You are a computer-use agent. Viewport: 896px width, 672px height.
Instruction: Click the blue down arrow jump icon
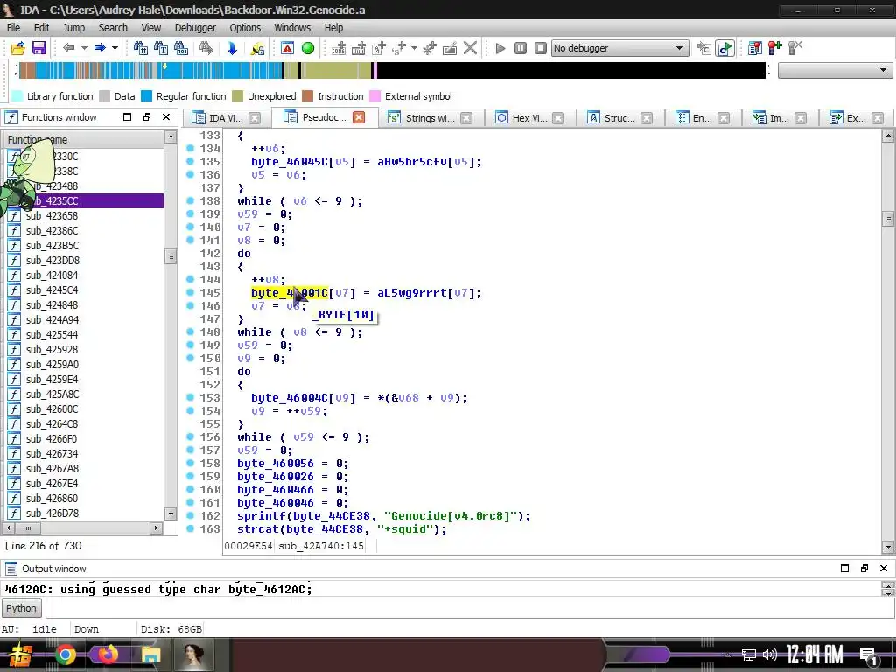232,48
